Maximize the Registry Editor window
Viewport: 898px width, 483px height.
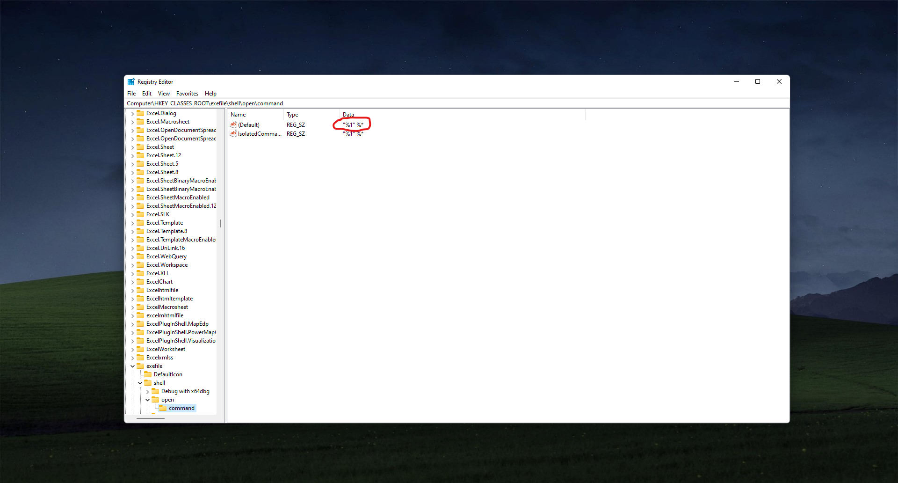point(758,82)
